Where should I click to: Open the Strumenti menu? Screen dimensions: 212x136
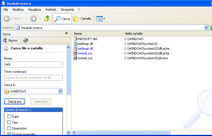click(x=67, y=10)
